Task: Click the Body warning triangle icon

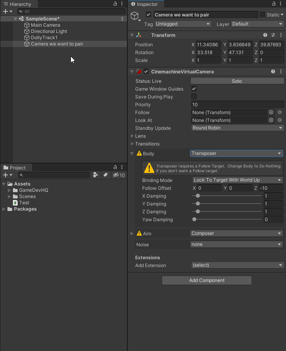Action: (x=139, y=153)
